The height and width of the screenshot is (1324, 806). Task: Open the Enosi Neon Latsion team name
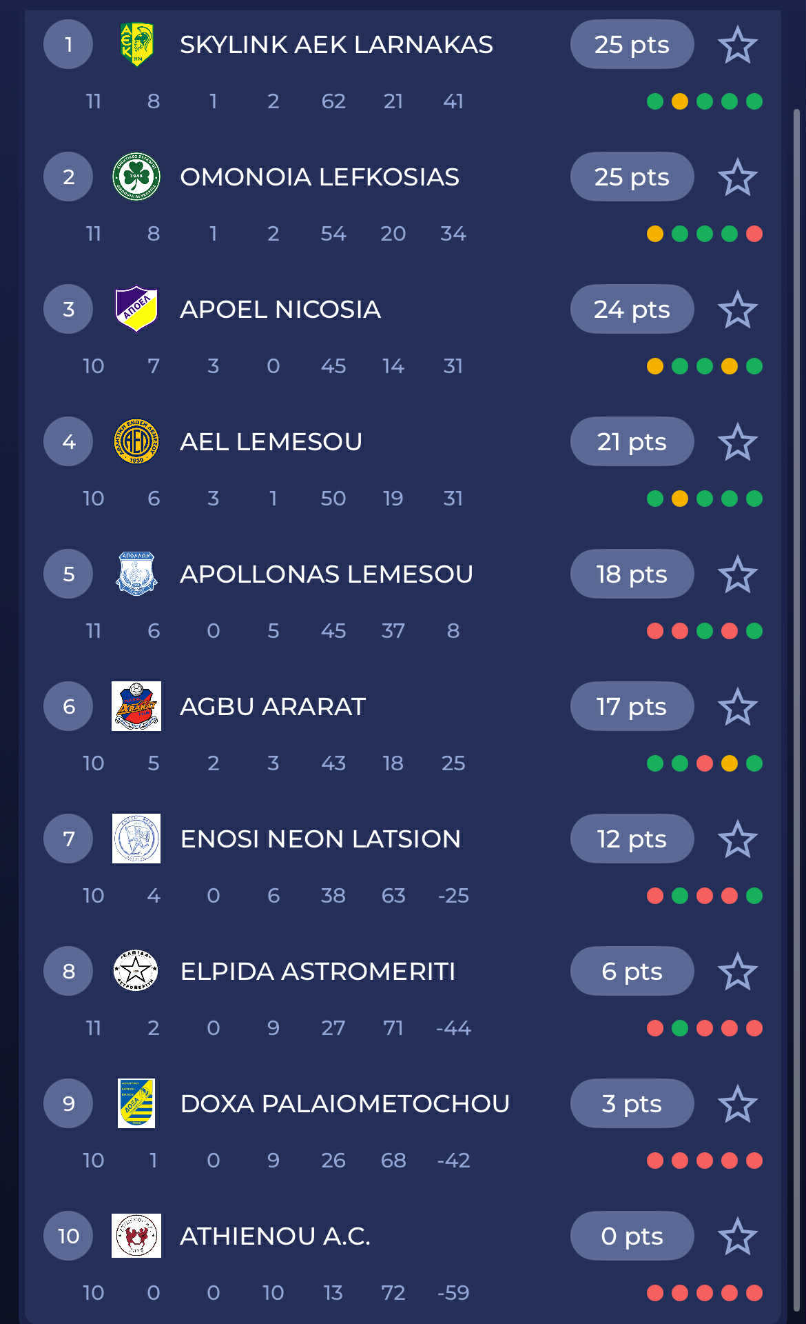click(x=320, y=839)
